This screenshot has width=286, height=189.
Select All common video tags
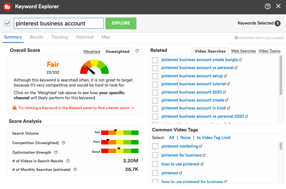tap(172, 138)
